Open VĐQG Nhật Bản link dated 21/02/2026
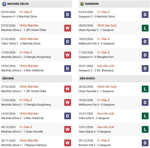Viewport: 150px width, 148px height. click(29, 39)
